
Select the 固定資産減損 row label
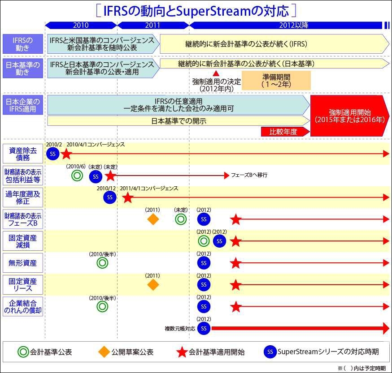[x=23, y=241]
